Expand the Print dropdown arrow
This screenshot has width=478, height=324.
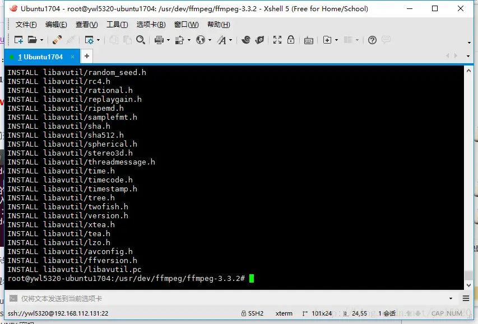pyautogui.click(x=168, y=40)
